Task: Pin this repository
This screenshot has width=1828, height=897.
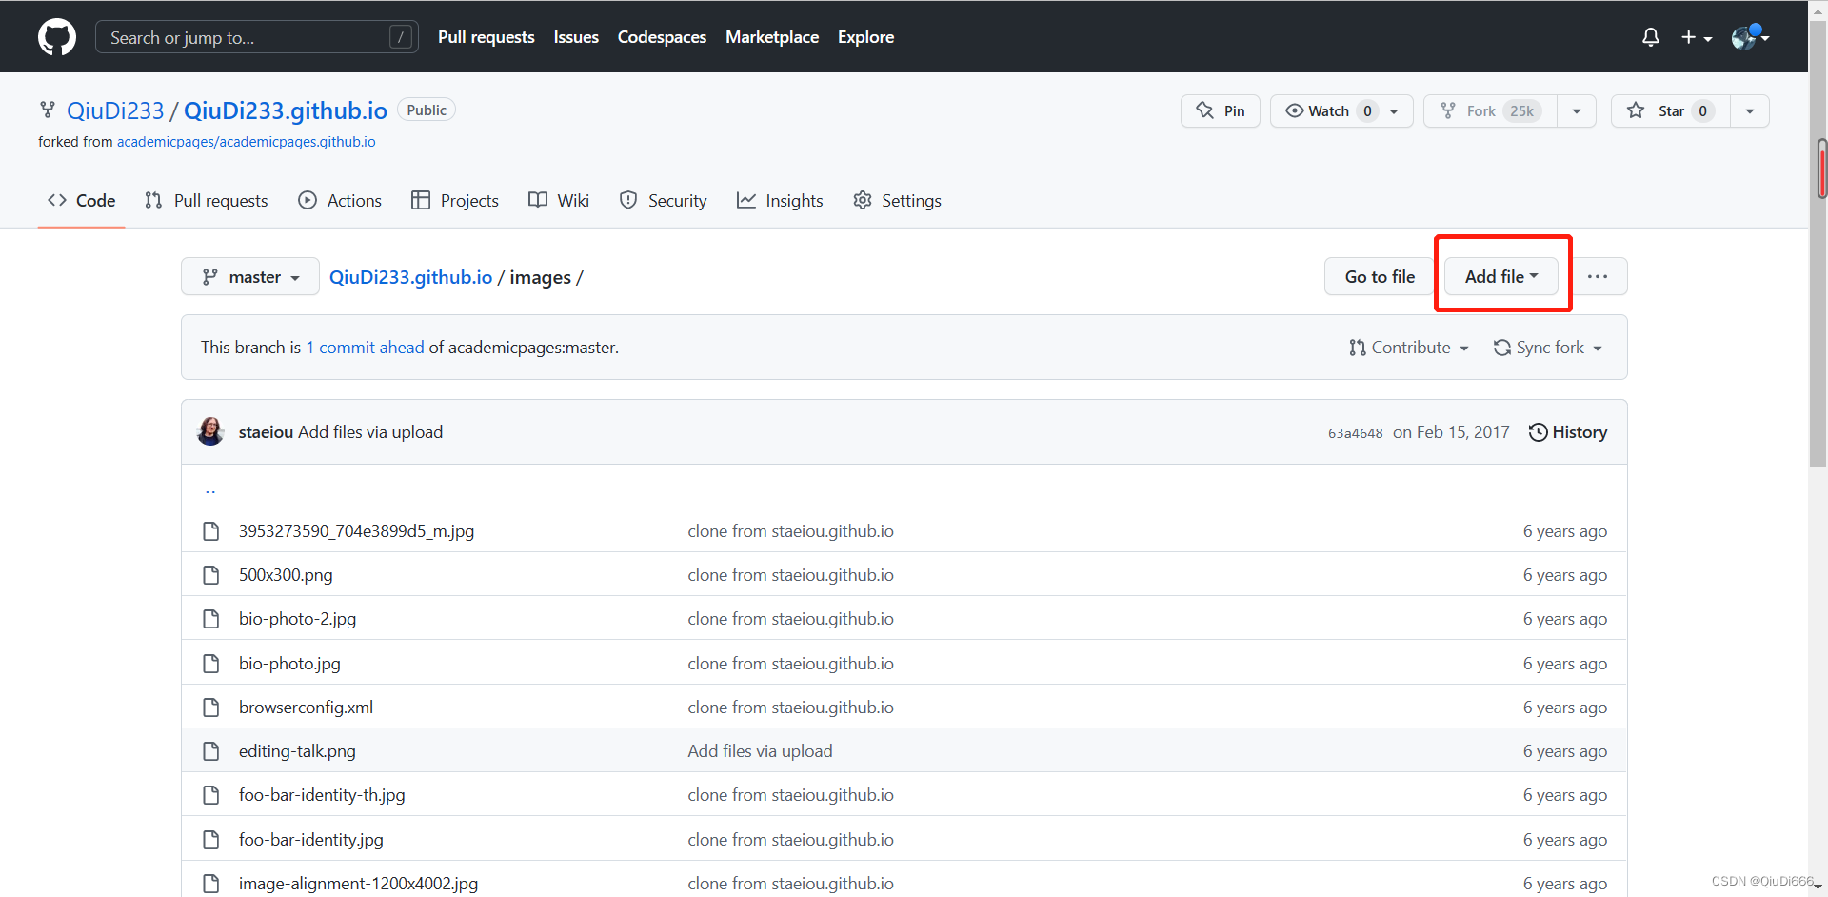Action: [x=1221, y=110]
